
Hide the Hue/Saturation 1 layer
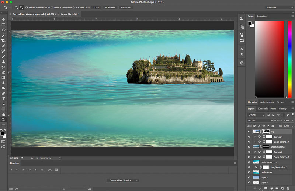pyautogui.click(x=249, y=167)
